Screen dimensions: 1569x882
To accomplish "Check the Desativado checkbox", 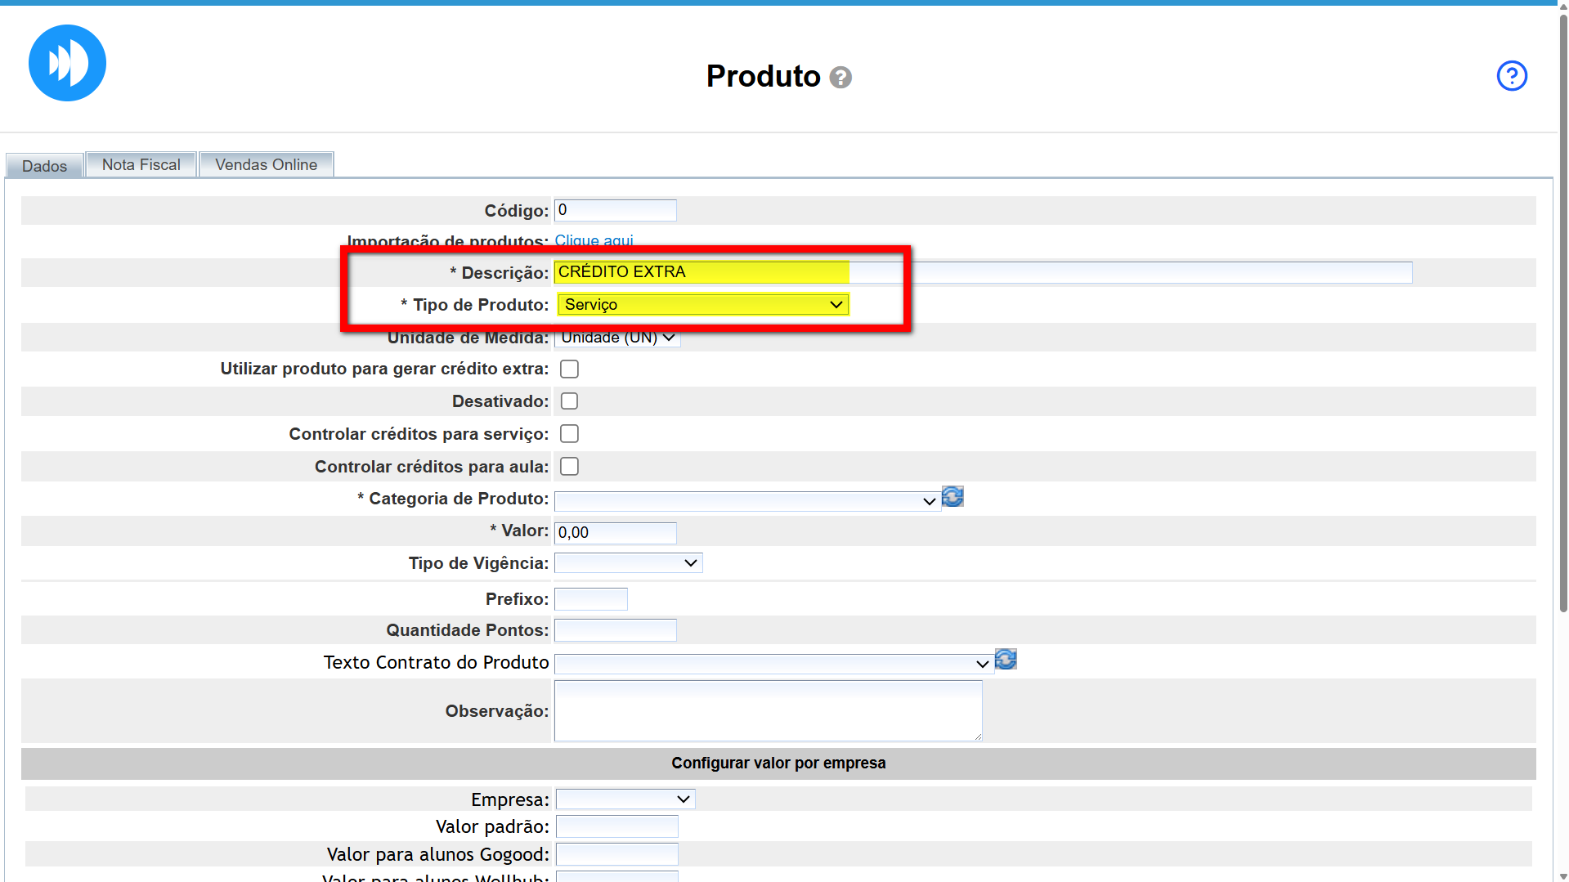I will tap(569, 401).
